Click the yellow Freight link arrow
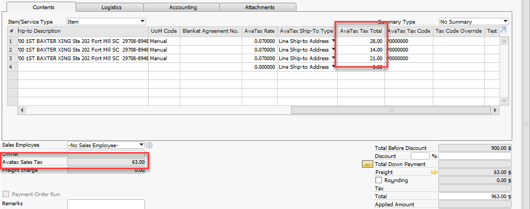The height and width of the screenshot is (209, 530). (x=434, y=172)
